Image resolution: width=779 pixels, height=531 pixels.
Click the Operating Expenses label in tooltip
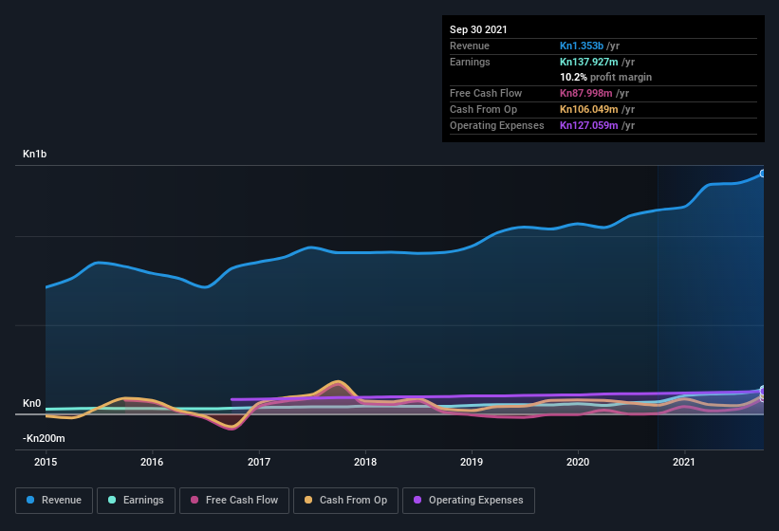click(x=497, y=125)
